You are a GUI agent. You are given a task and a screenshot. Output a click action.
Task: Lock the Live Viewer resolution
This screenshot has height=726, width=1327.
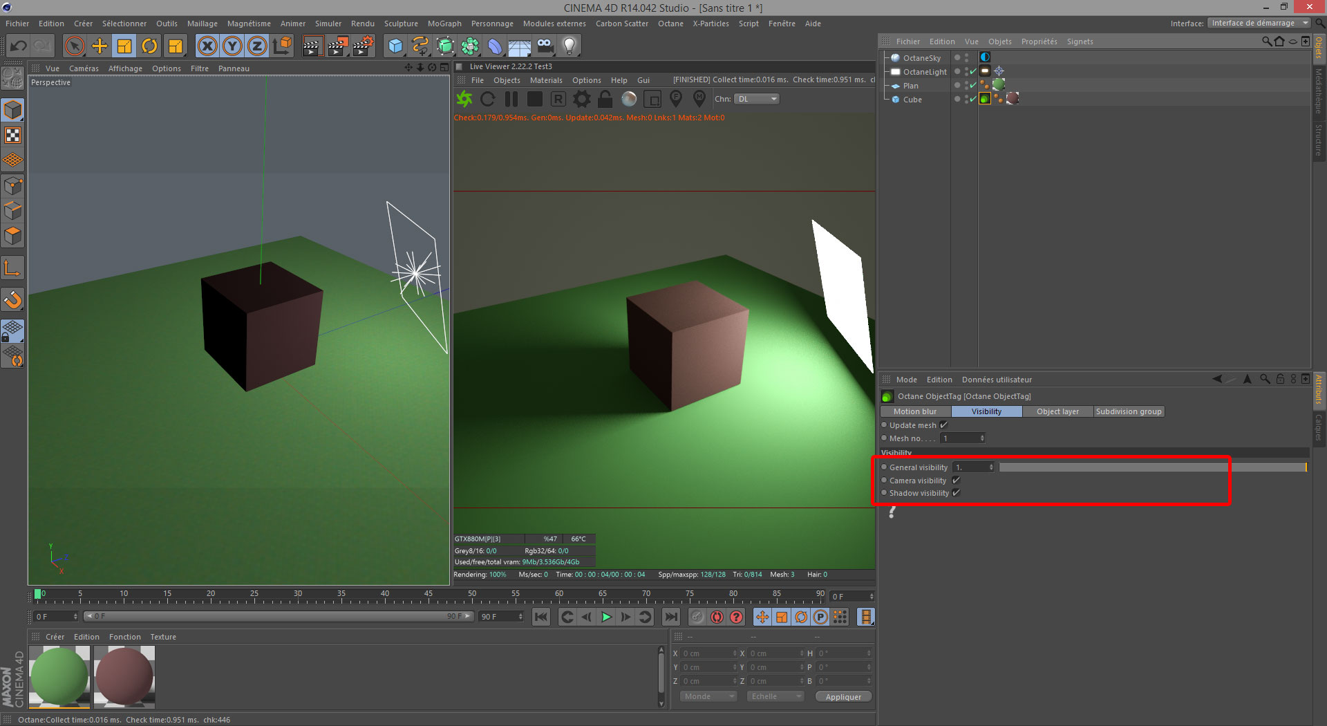pos(605,99)
